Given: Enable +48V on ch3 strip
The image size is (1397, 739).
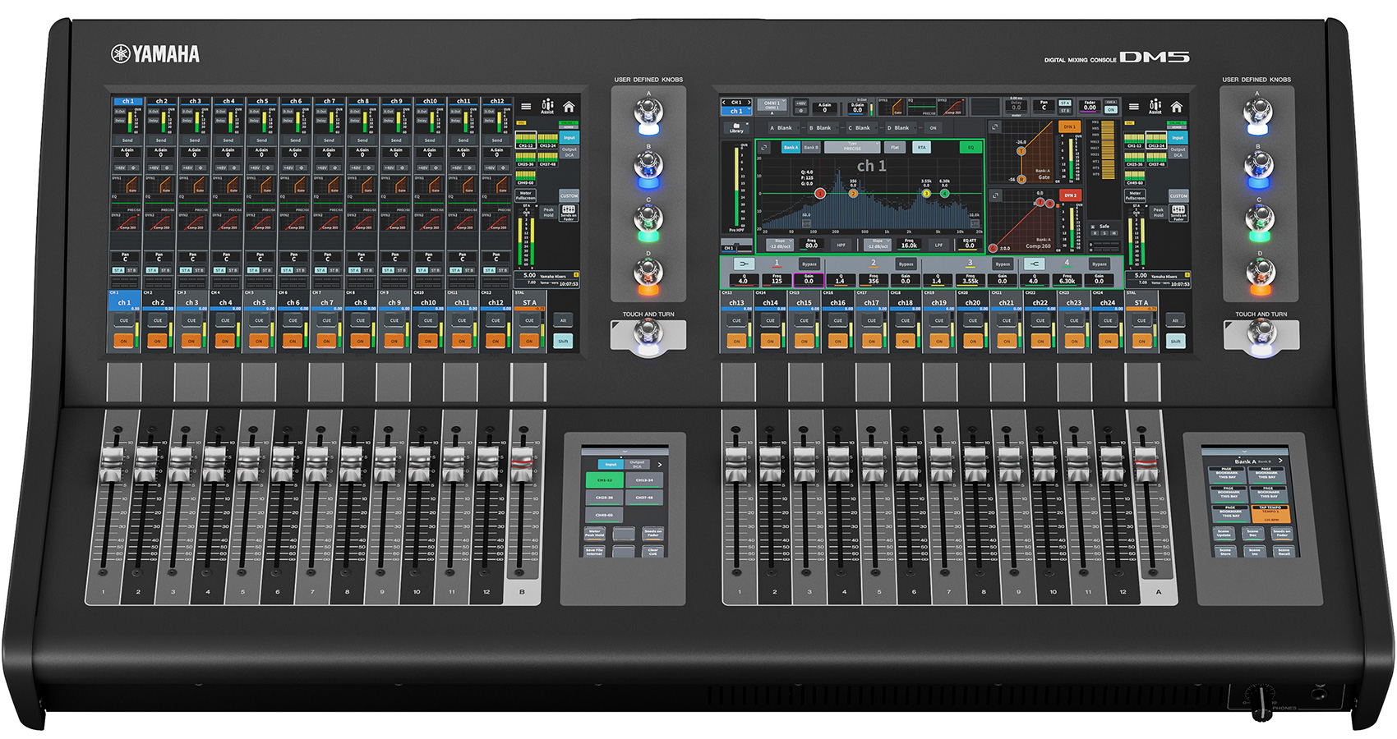Looking at the screenshot, I should (x=187, y=168).
